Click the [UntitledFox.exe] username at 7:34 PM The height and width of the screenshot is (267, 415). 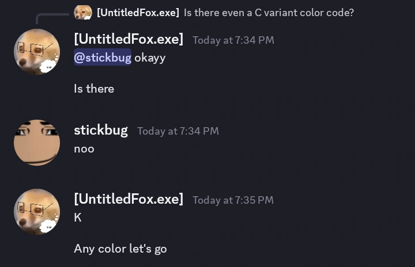tap(129, 39)
